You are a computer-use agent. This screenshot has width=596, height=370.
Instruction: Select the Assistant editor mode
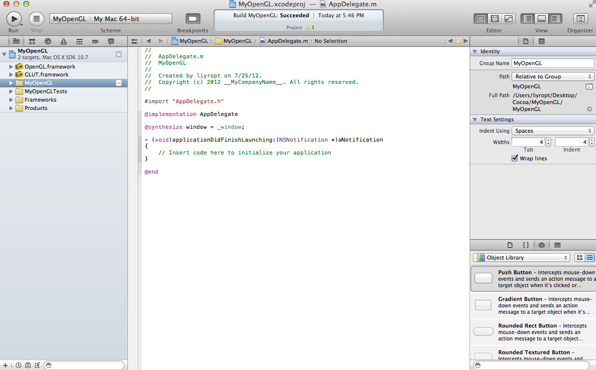coord(494,19)
